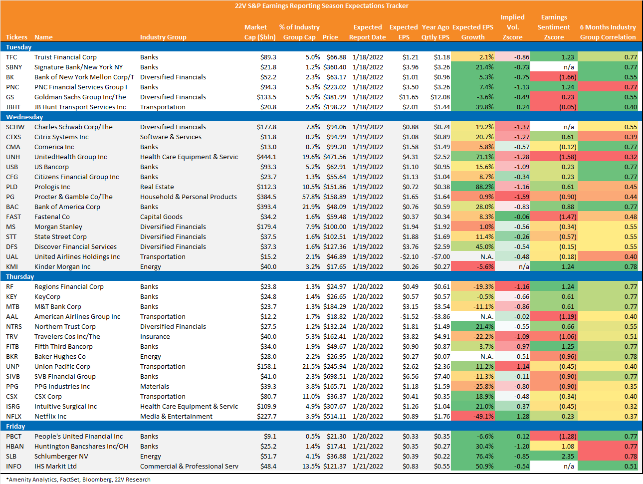Click Schlumberger sentiment Zscore 2.35
This screenshot has height=484, width=643.
pos(553,456)
